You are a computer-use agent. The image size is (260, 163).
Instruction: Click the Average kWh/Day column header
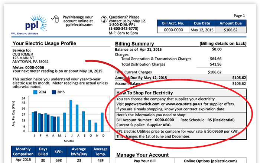tap(79, 152)
